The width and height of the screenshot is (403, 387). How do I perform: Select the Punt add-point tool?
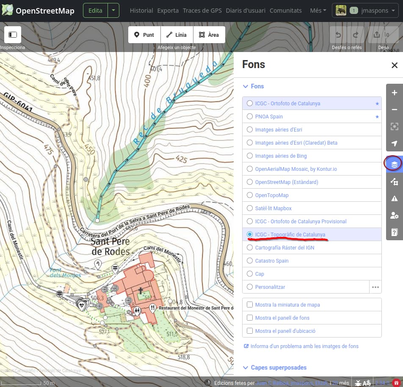tap(144, 35)
